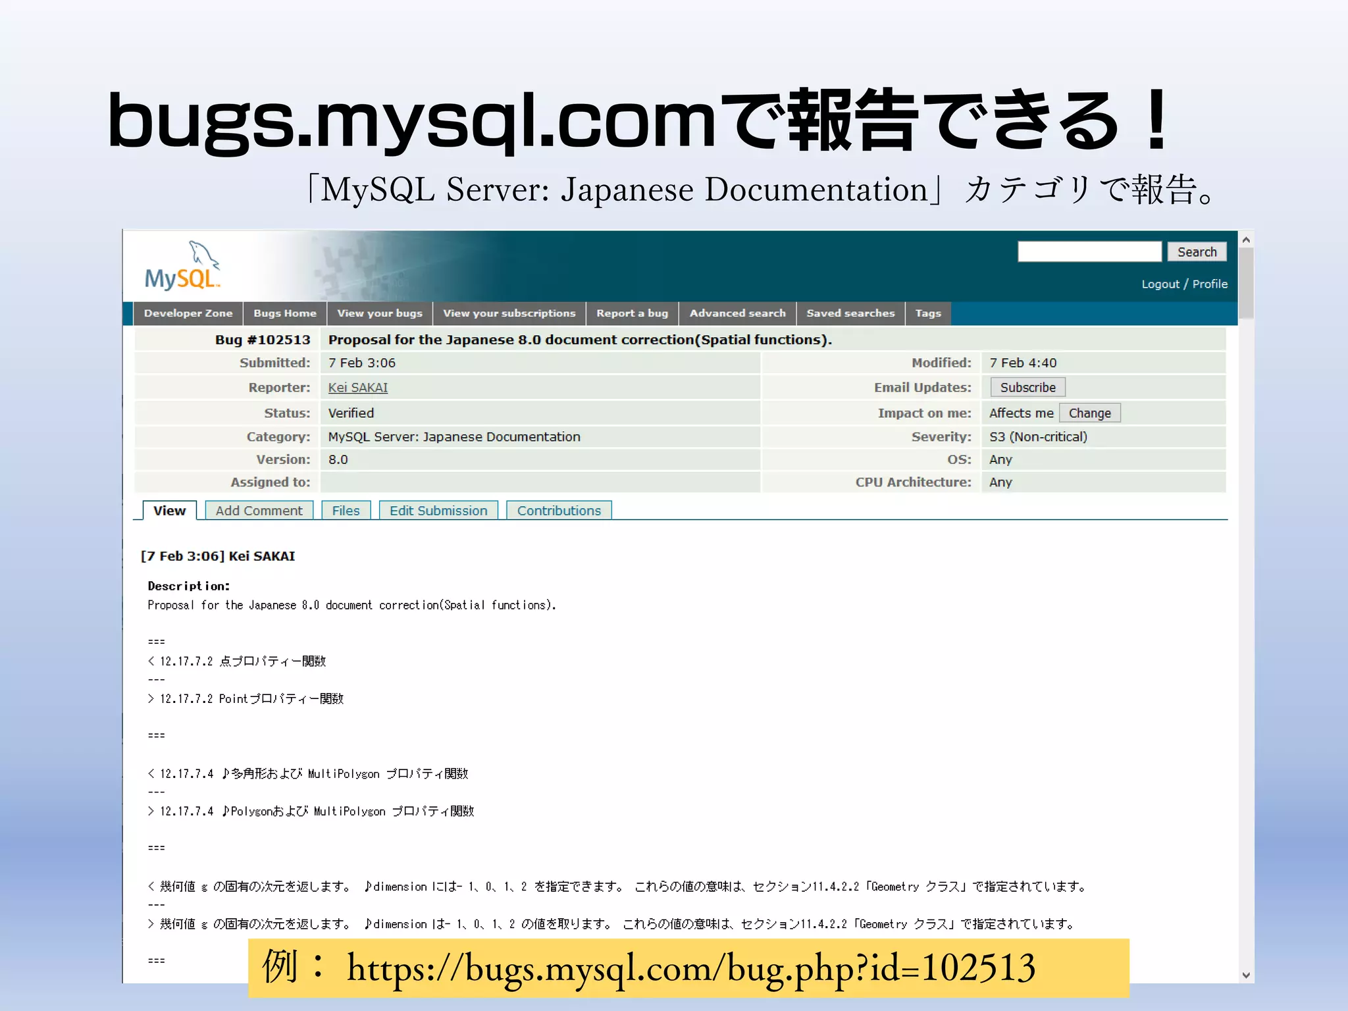Open the Profile link
Image resolution: width=1348 pixels, height=1011 pixels.
point(1210,284)
